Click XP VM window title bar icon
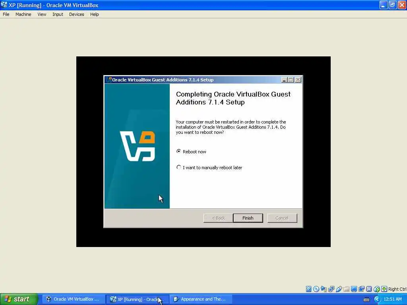This screenshot has width=407, height=305. 4,5
